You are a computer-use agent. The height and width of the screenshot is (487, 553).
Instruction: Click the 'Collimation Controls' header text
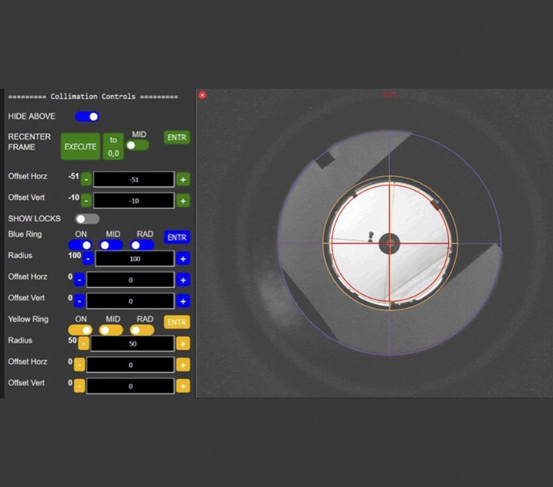tap(93, 97)
